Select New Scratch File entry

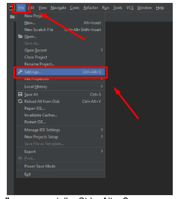[61, 30]
